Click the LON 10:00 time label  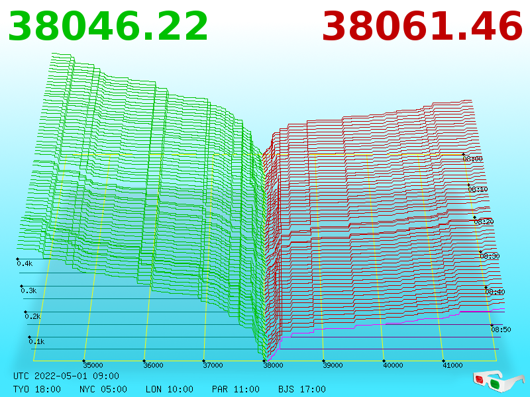170,389
